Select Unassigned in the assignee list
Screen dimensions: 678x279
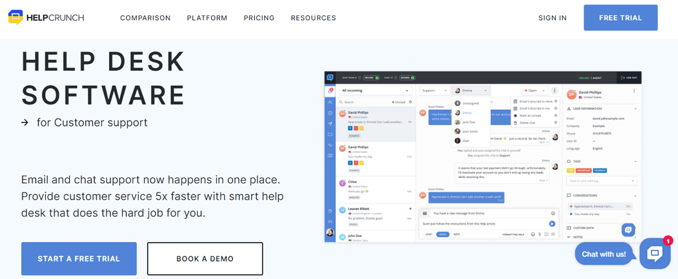click(471, 103)
